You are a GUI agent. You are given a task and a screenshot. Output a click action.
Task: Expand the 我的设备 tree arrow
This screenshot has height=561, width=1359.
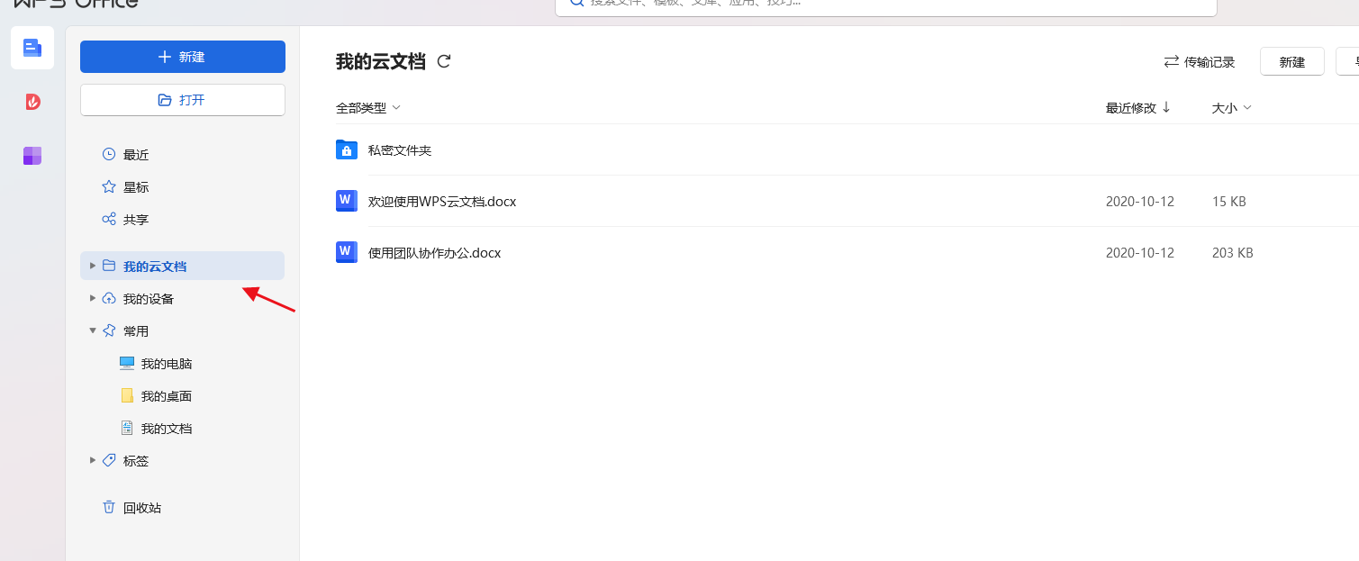tap(93, 298)
